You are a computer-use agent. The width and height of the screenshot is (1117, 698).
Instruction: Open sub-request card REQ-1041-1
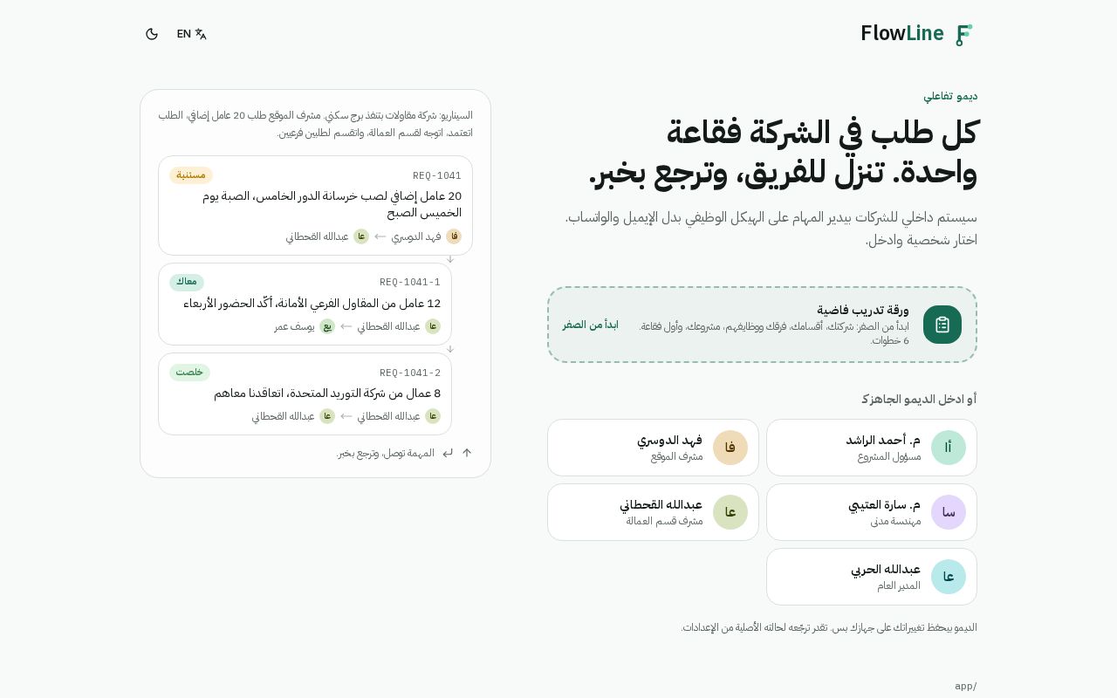pos(305,304)
